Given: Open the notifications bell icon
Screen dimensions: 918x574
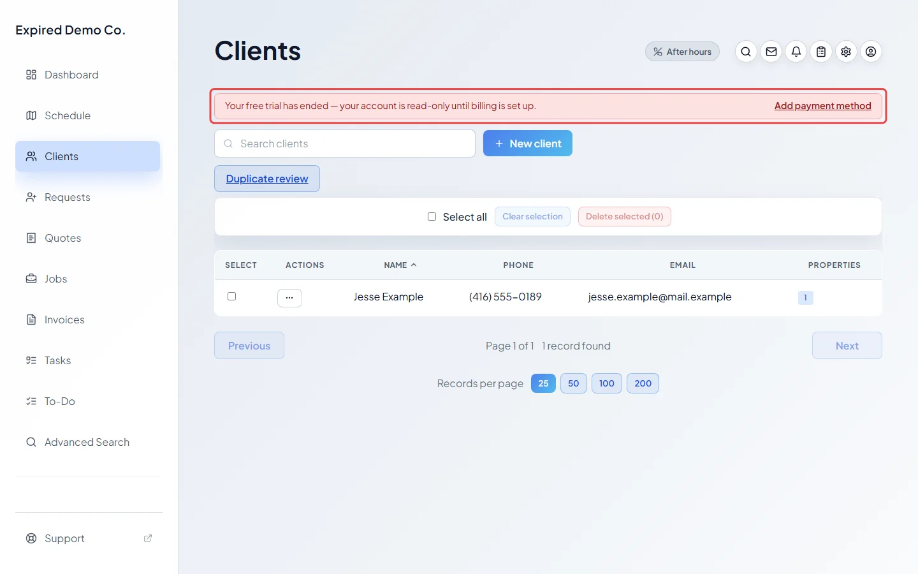Looking at the screenshot, I should pos(796,52).
